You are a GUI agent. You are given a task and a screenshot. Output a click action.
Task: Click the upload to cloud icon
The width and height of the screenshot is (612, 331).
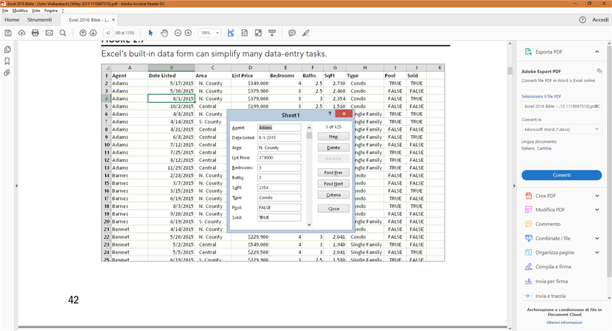click(x=22, y=33)
